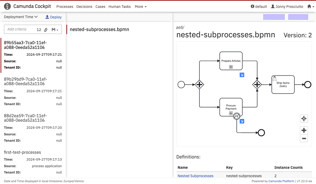Zoom in on the BPMN diagram
The image size is (316, 184).
pyautogui.click(x=304, y=130)
